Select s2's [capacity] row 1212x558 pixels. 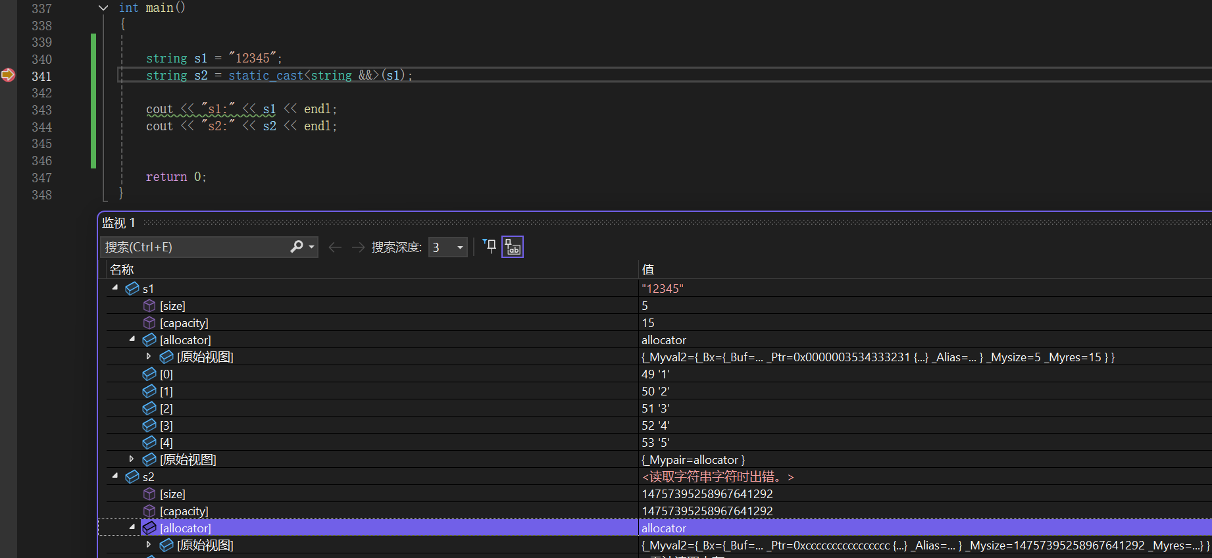(659, 511)
